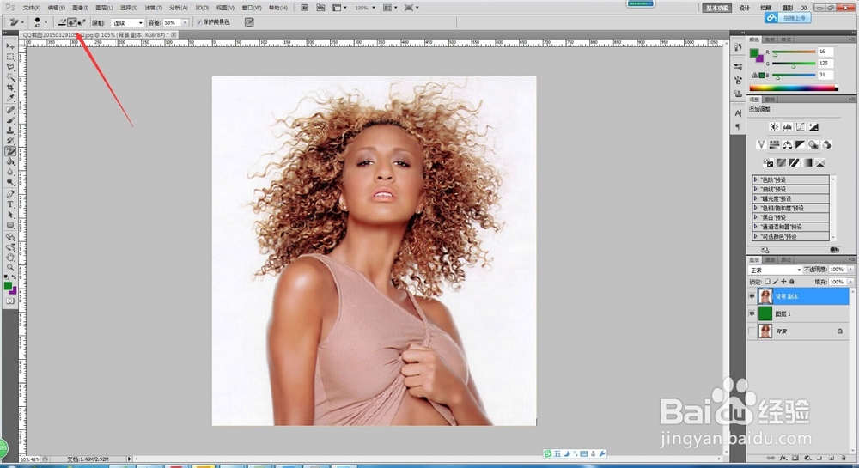Select the Crop tool
Screen dimensions: 859x468
point(9,88)
